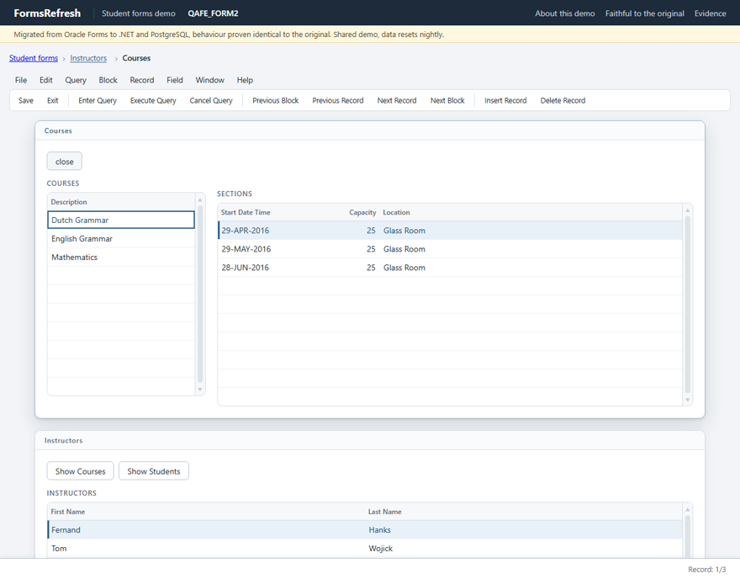Select the 29-MAY-2016 section row
The width and height of the screenshot is (740, 579).
tap(450, 249)
